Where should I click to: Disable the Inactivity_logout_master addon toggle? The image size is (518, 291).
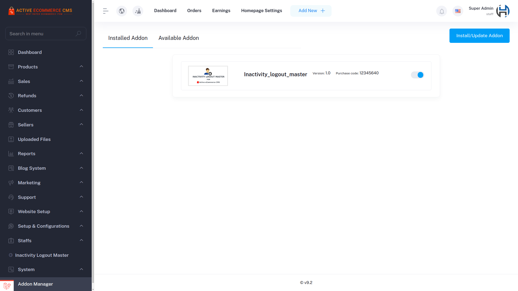[417, 75]
